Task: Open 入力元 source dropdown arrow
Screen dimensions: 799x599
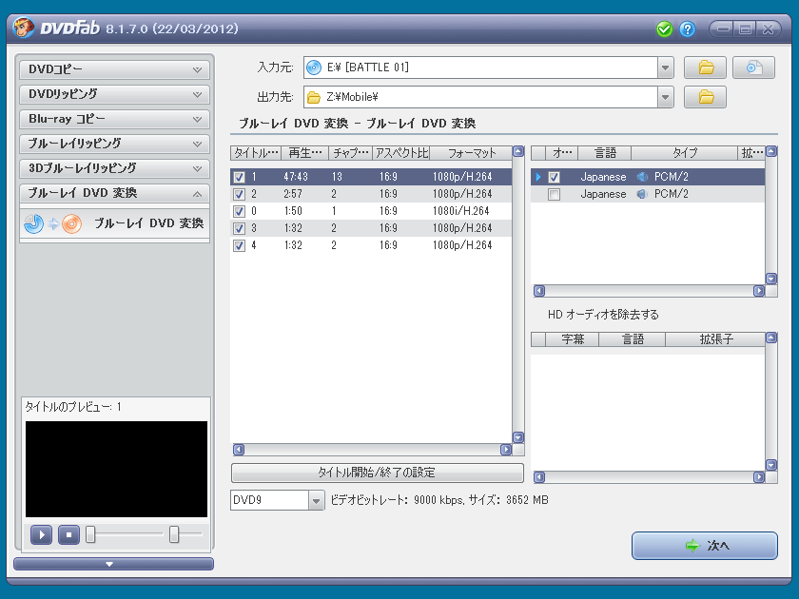Action: click(x=665, y=68)
